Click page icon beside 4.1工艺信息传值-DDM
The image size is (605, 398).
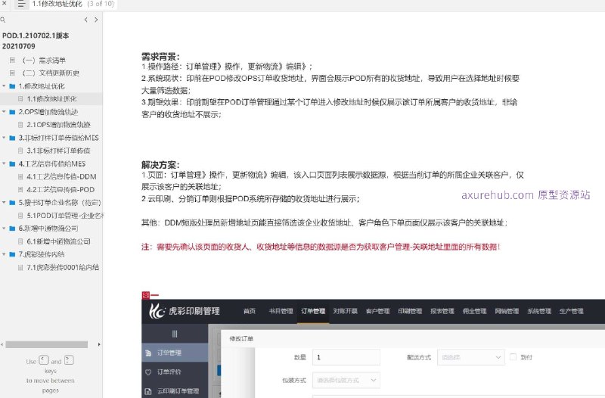pos(20,176)
